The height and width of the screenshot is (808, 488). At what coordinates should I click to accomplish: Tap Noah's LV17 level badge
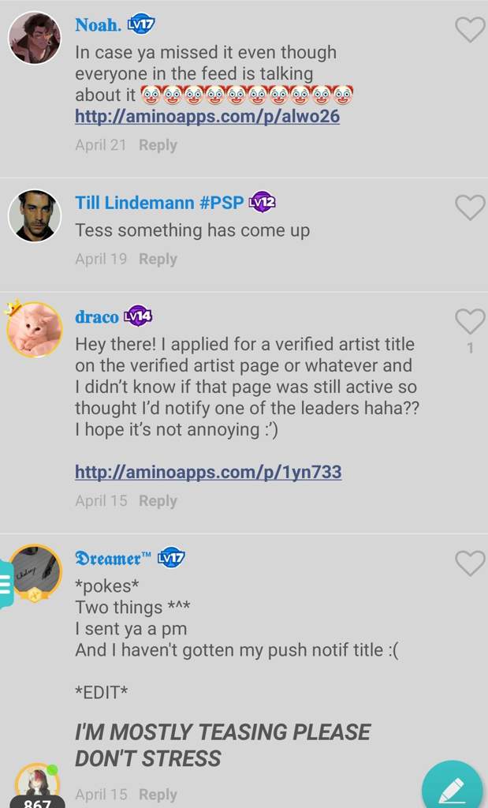[x=141, y=24]
